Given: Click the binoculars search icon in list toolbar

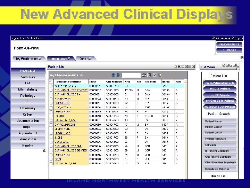Looking at the screenshot, I should [x=144, y=75].
